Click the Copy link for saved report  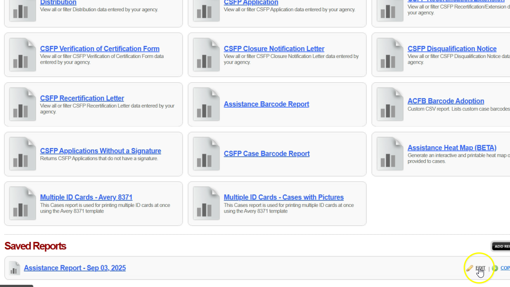point(505,268)
